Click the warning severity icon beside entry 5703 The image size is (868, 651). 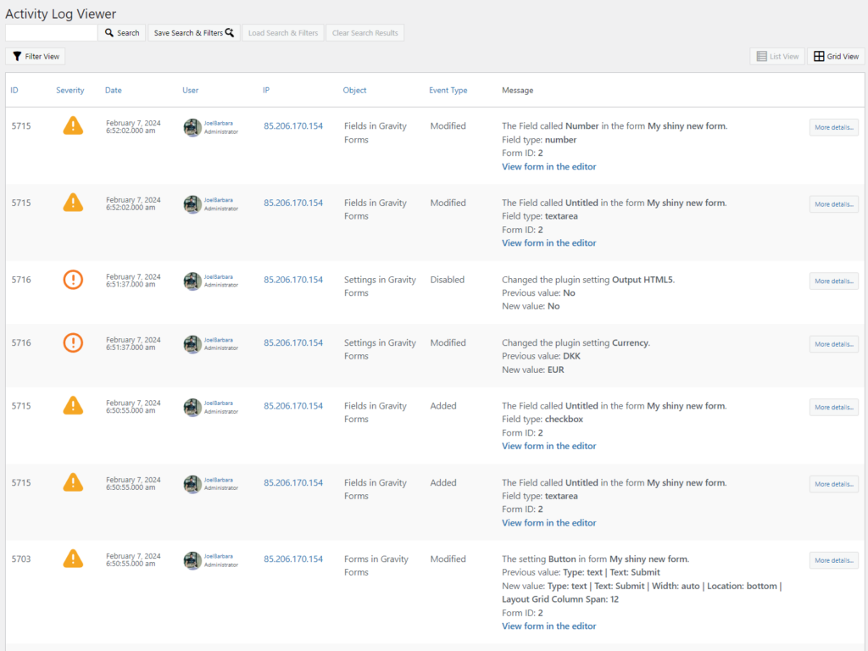[73, 559]
